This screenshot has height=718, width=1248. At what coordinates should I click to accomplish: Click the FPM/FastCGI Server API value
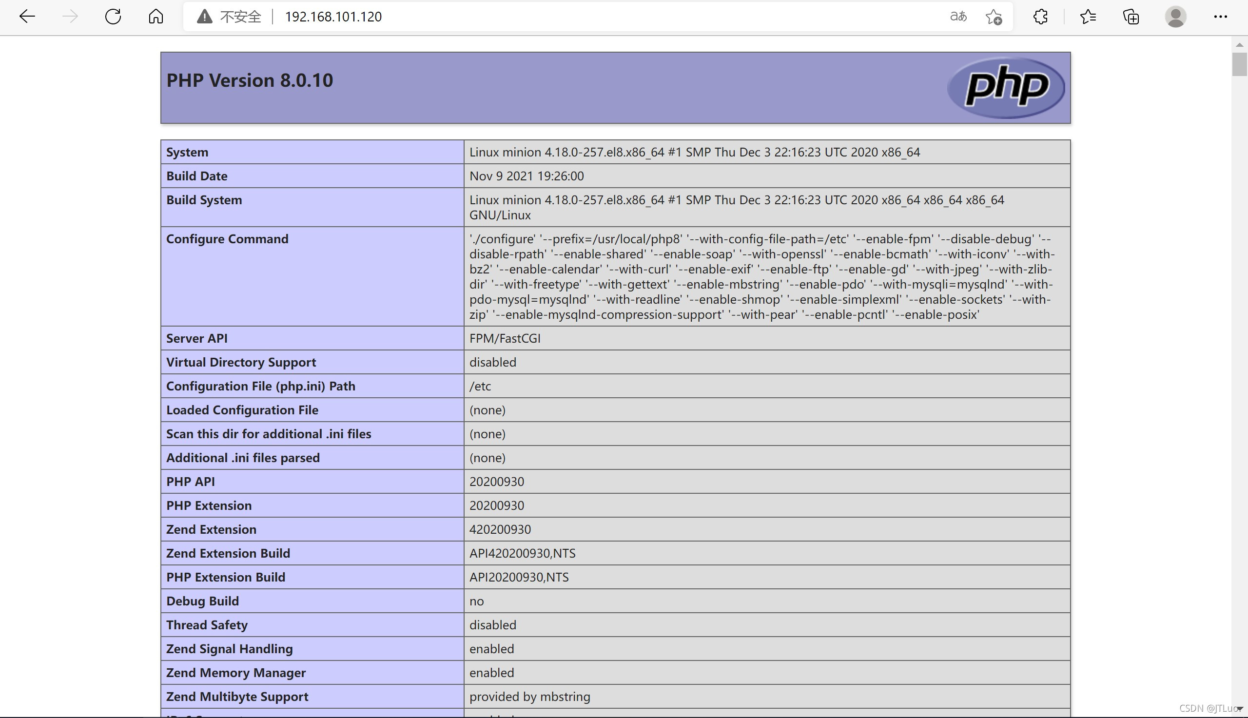(505, 339)
